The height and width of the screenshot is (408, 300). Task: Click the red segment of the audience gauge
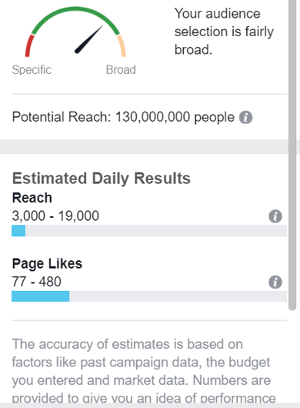pyautogui.click(x=29, y=45)
